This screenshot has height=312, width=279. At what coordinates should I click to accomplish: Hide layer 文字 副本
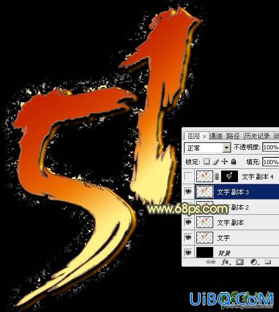(x=188, y=222)
